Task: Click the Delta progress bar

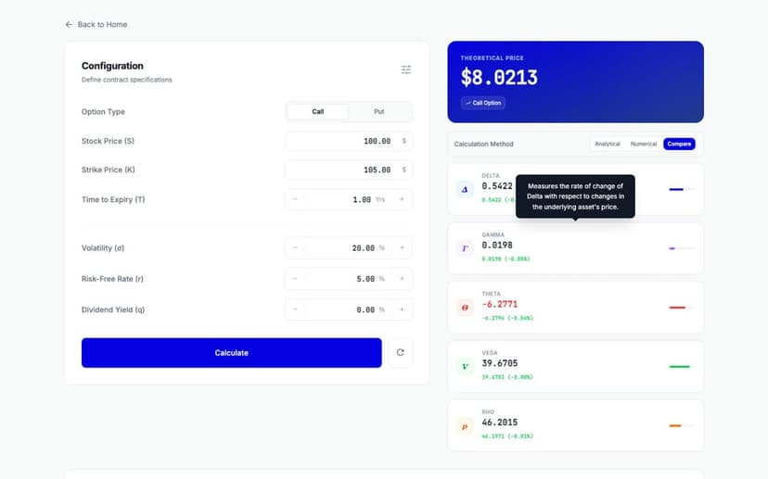Action: (682, 189)
